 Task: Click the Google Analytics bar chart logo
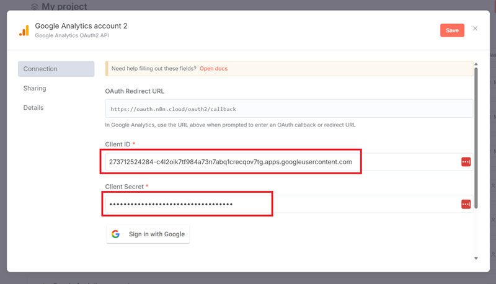[24, 30]
